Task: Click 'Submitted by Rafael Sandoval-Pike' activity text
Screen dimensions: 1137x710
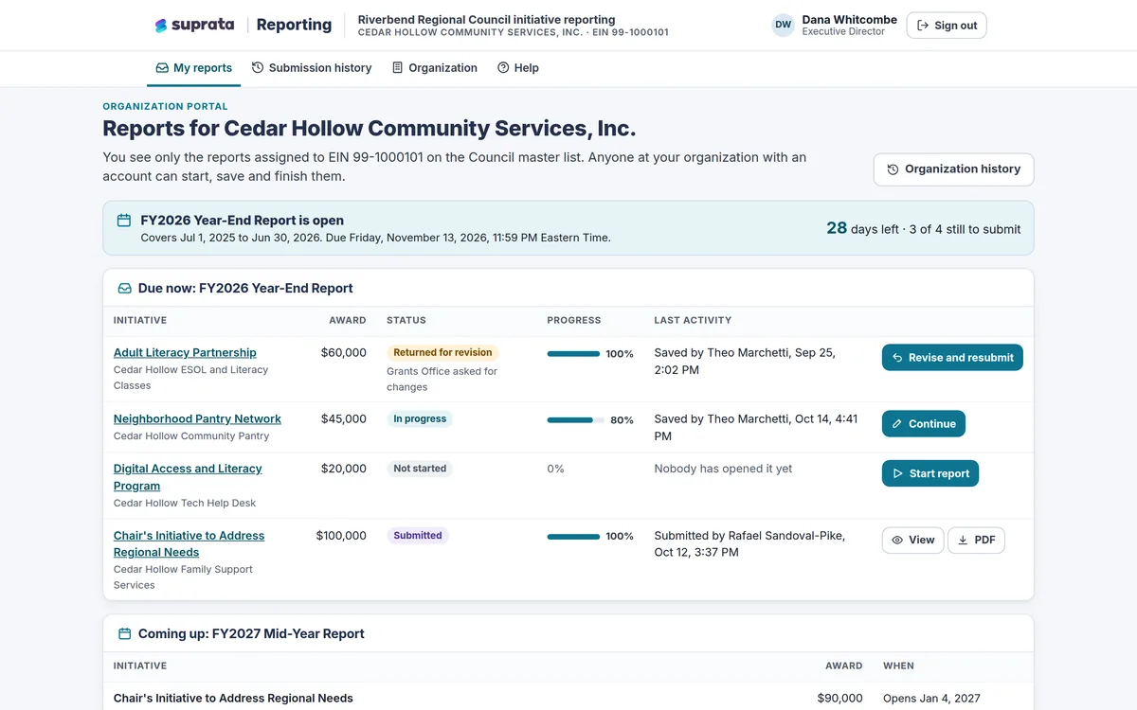Action: click(x=749, y=543)
